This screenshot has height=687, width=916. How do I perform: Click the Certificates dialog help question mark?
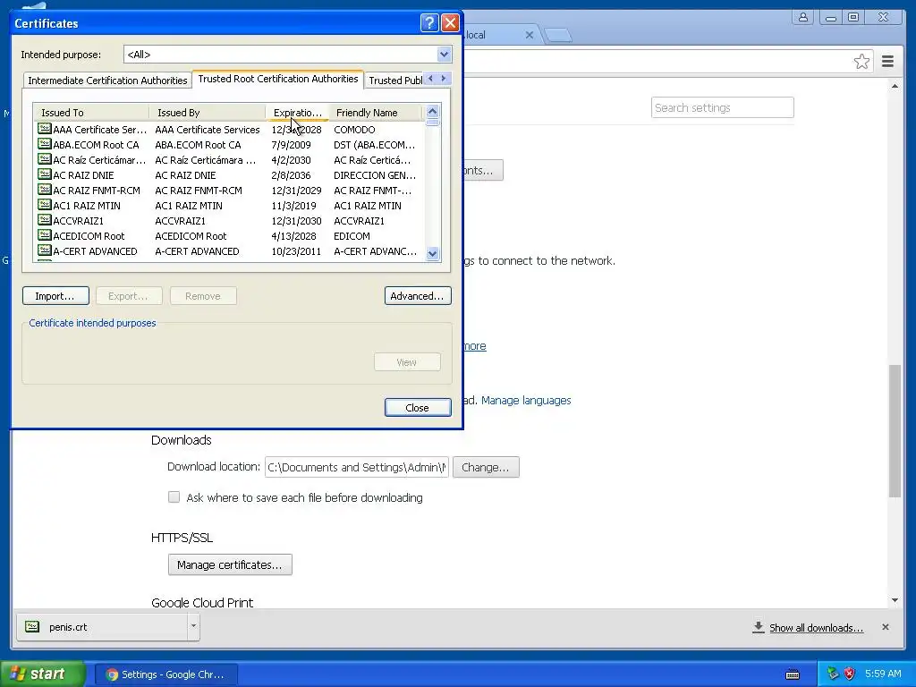(x=429, y=22)
